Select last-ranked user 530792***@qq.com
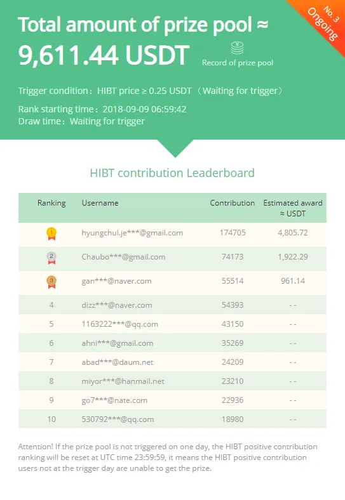 [118, 419]
